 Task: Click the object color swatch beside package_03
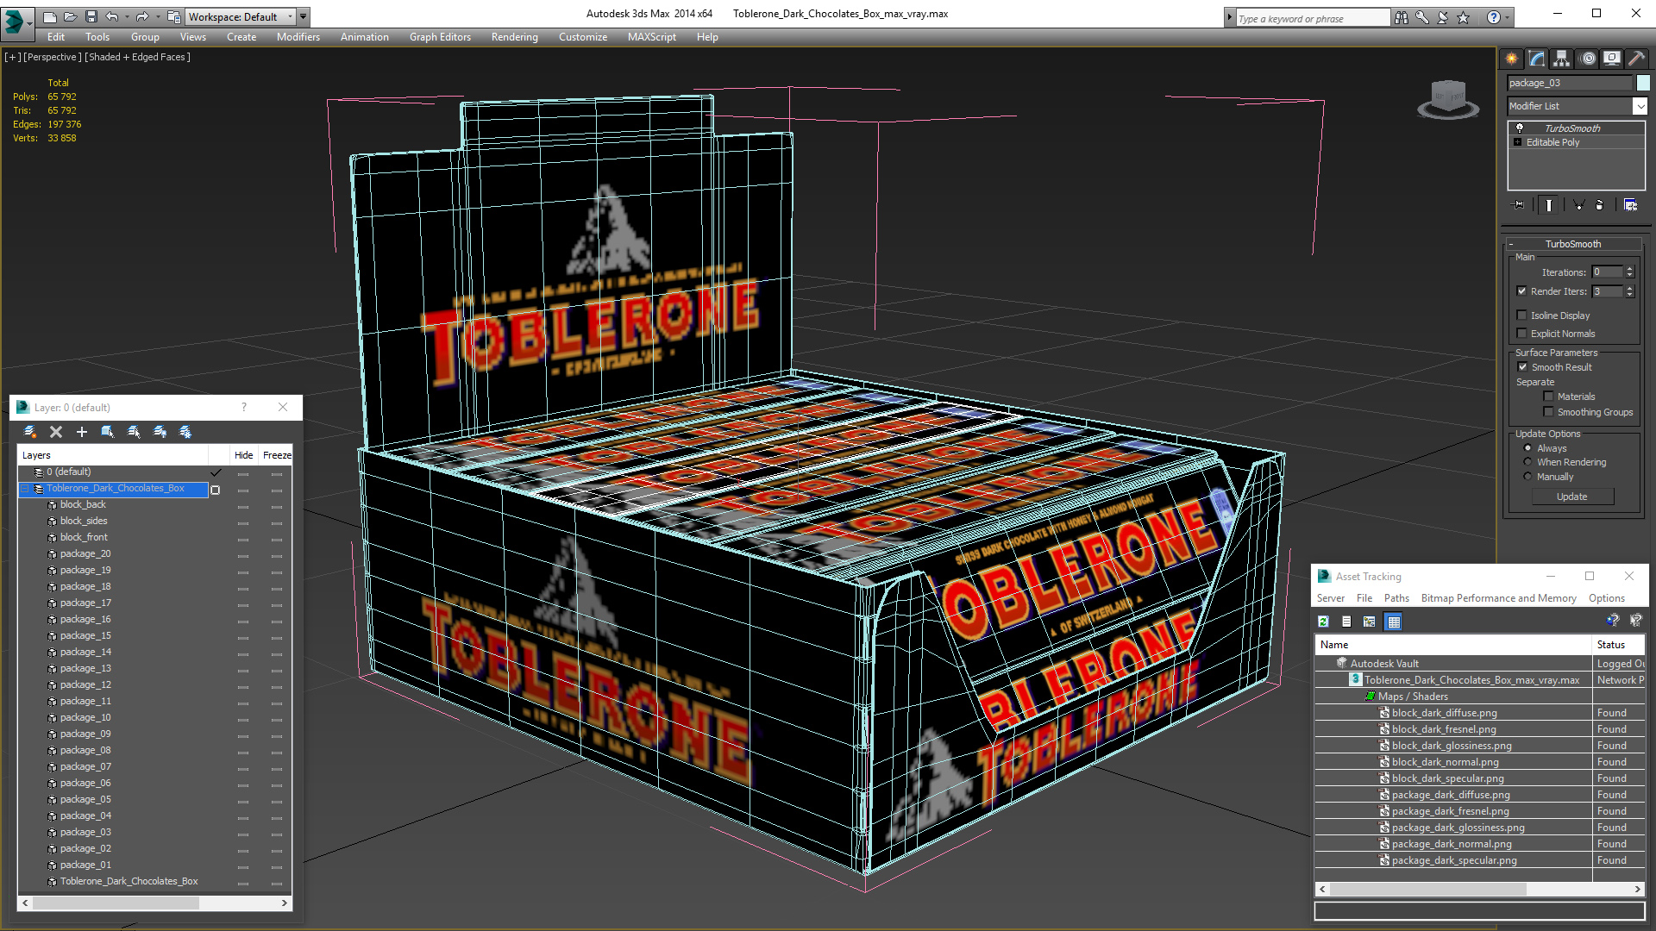click(1643, 83)
